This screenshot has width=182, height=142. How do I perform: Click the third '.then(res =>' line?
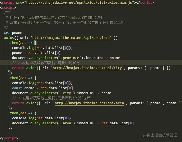coord(22,113)
